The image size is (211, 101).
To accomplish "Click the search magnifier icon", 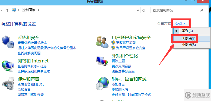I will 201,10.
